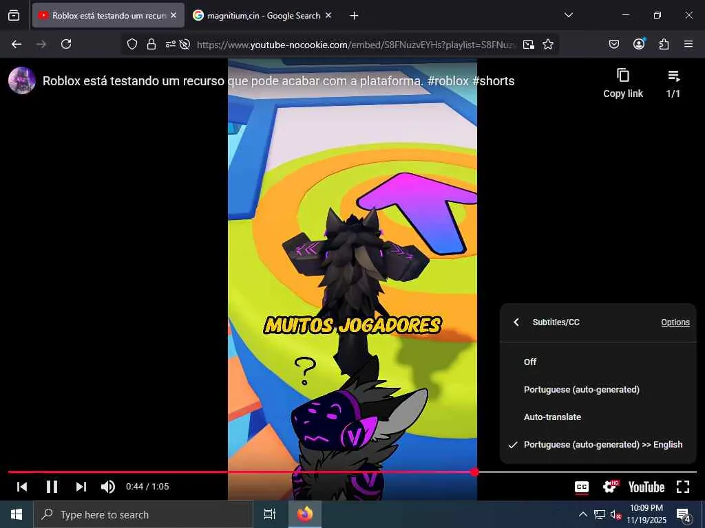This screenshot has height=528, width=705.
Task: Click the autoplay blocked icon
Action: tap(185, 44)
